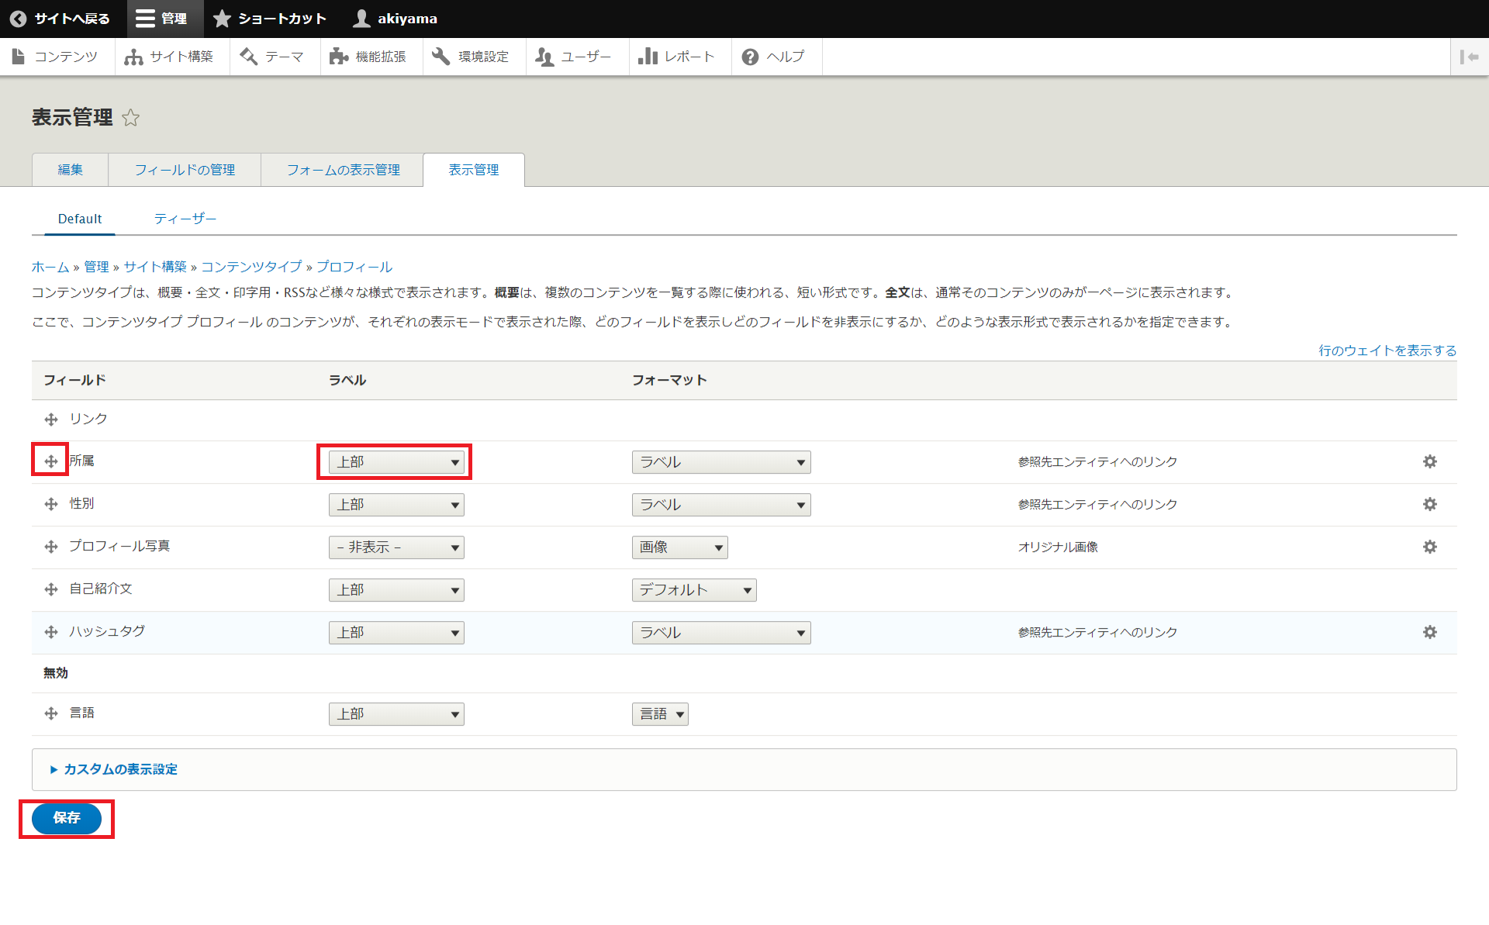Click サイトへ戻る in top bar

[60, 19]
